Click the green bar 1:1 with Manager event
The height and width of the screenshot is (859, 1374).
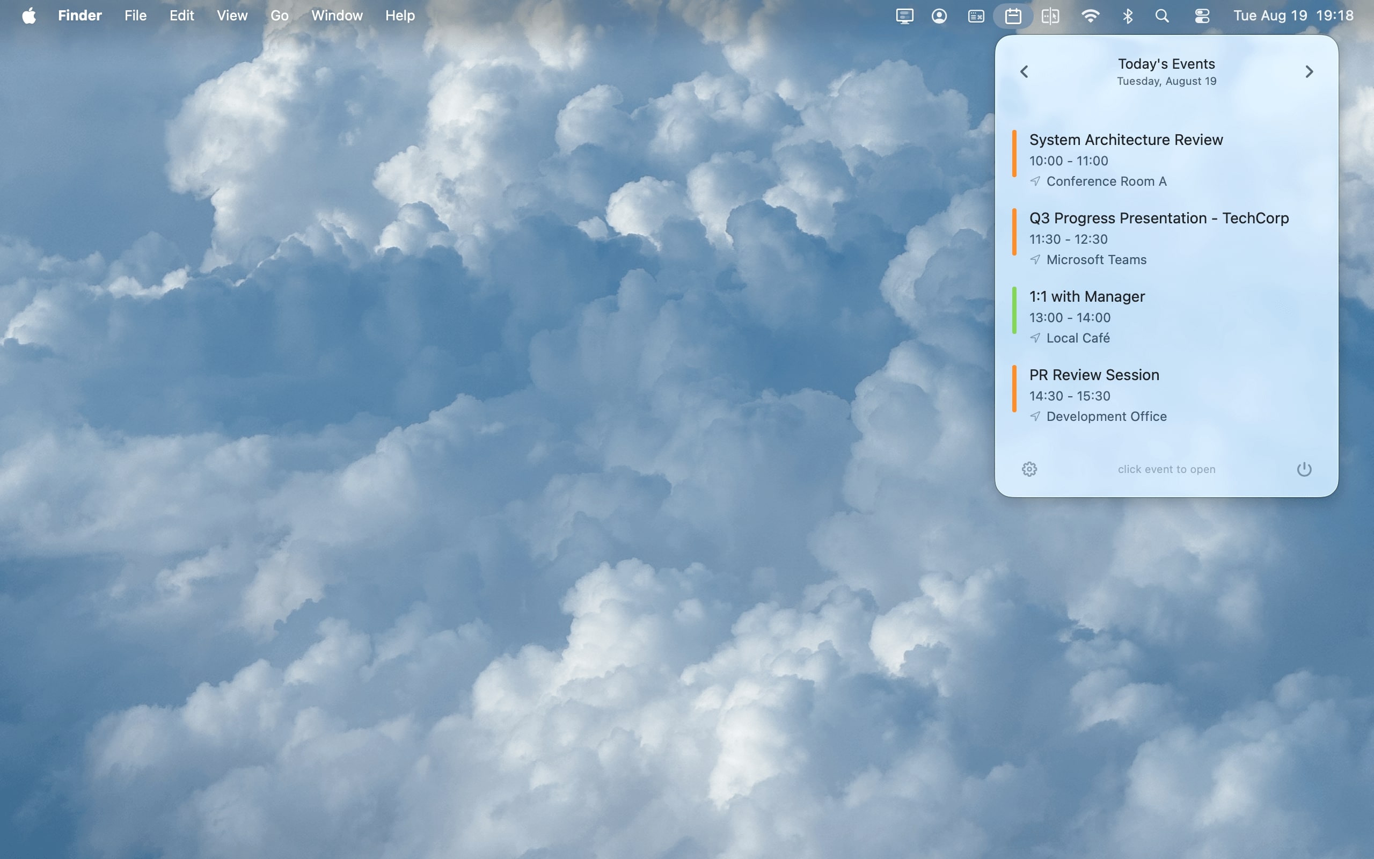1087,296
